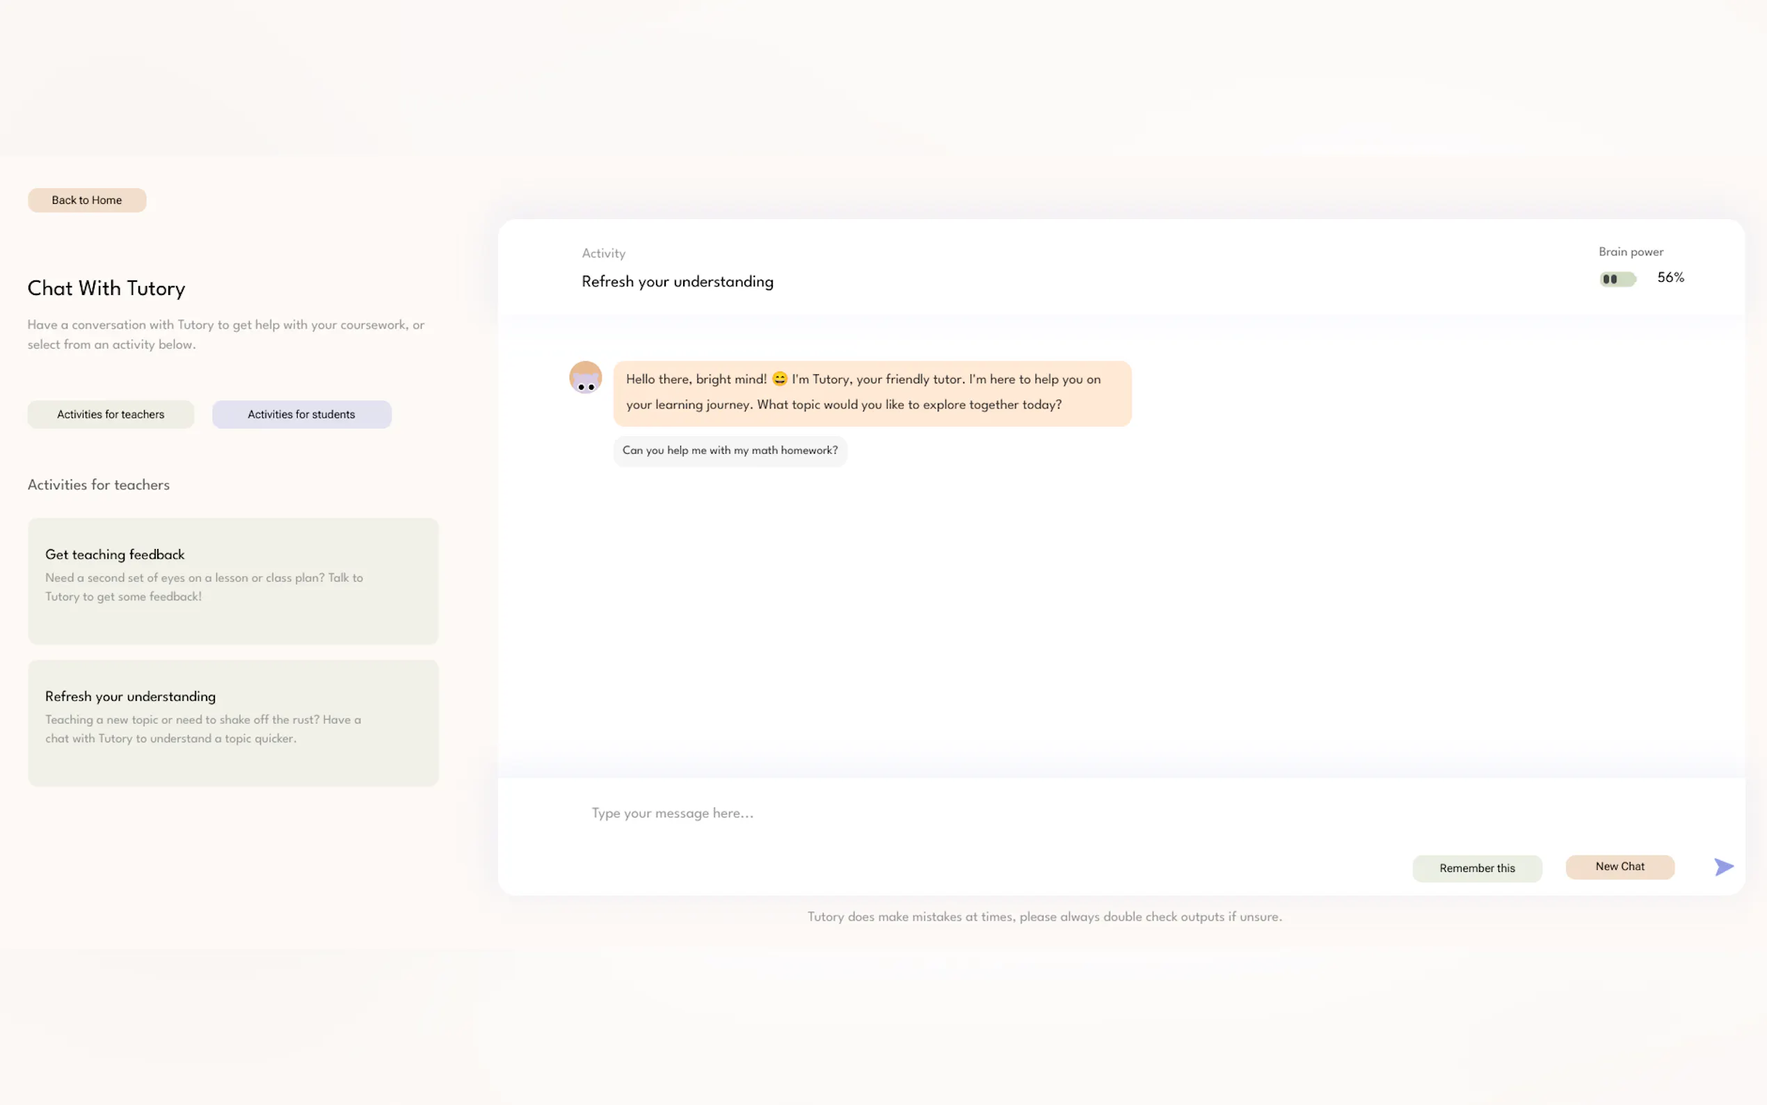This screenshot has height=1105, width=1767.
Task: Click the Refresh your understanding chat header title
Action: pyautogui.click(x=677, y=281)
